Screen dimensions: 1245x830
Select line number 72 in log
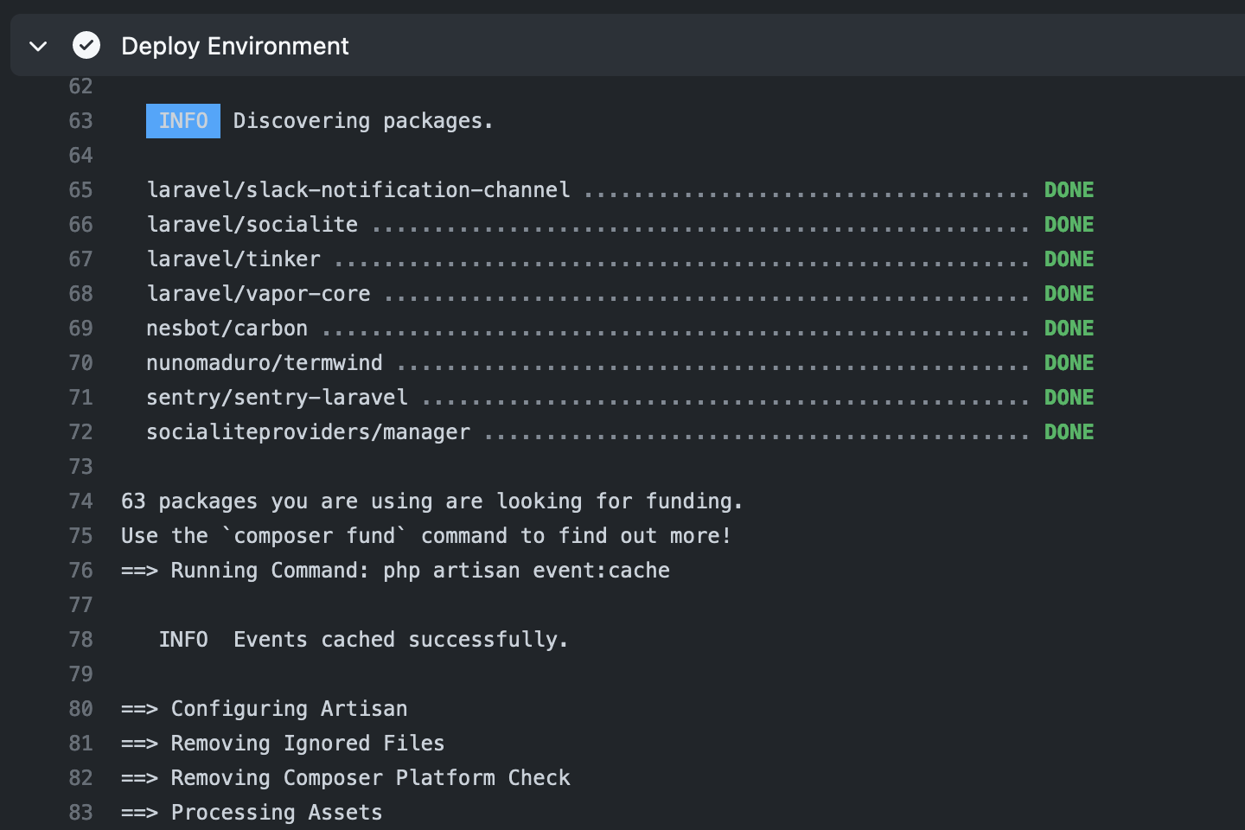click(x=80, y=432)
